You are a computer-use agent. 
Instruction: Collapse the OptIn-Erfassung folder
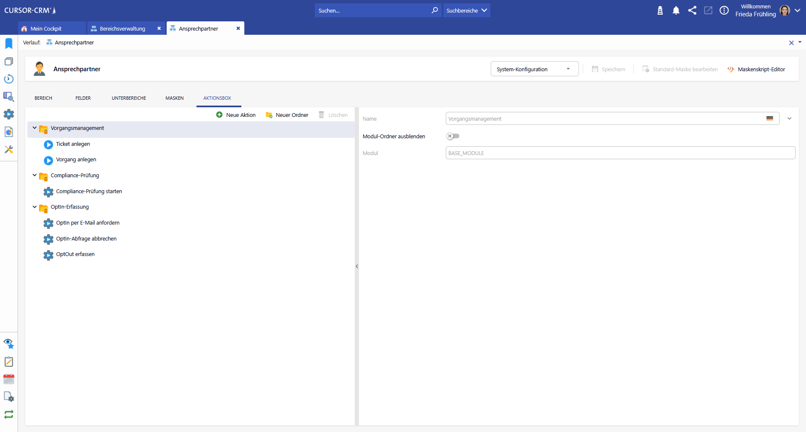(34, 207)
